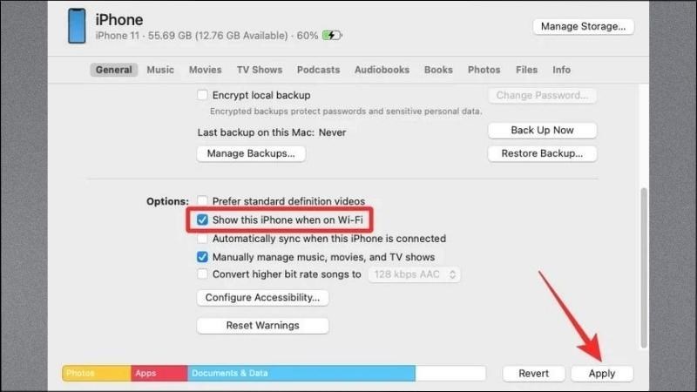
Task: Click Reset Warnings button
Action: 263,326
